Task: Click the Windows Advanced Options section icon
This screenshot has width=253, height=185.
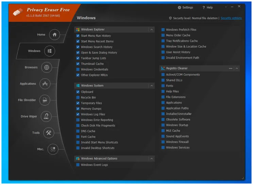Action: (78, 158)
